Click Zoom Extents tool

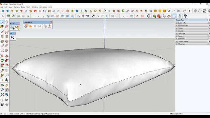(x=2, y=95)
